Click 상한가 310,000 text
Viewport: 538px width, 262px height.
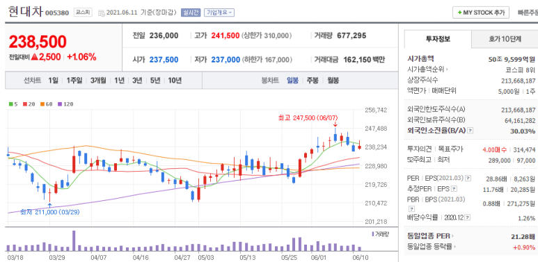tap(267, 35)
